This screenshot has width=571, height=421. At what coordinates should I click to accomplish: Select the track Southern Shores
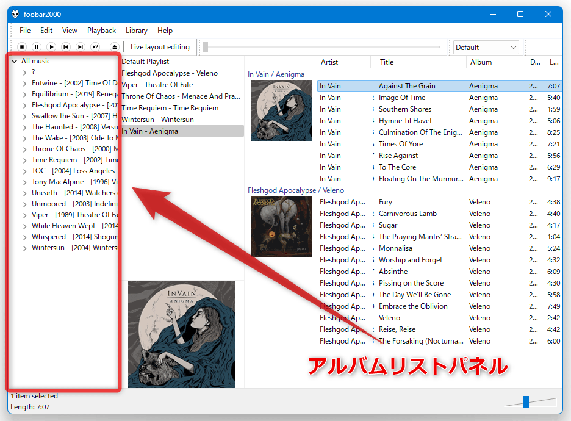(440, 109)
